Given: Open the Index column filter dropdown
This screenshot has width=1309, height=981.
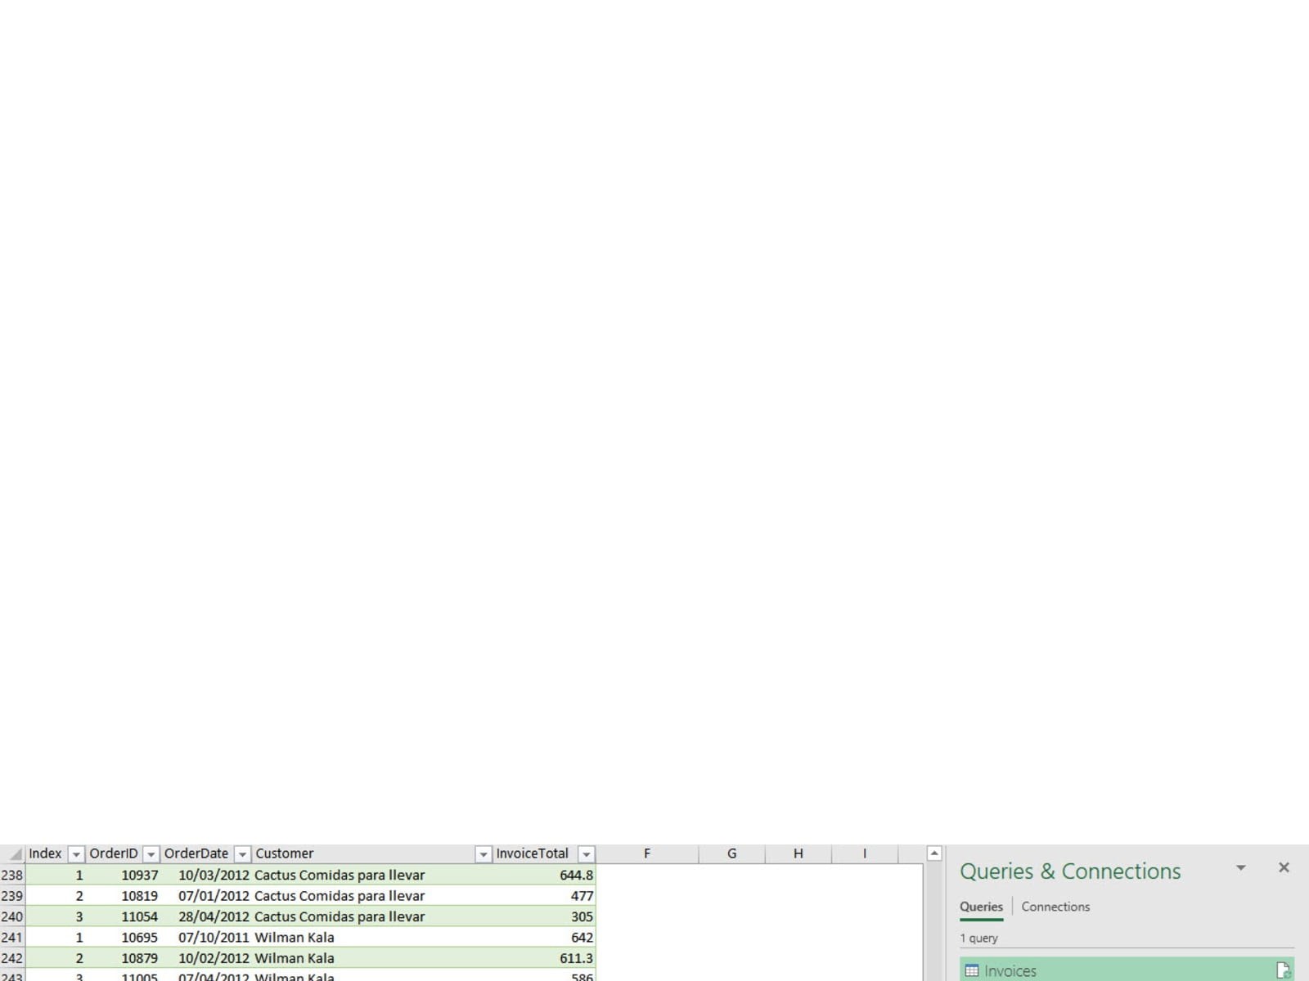Looking at the screenshot, I should 76,854.
